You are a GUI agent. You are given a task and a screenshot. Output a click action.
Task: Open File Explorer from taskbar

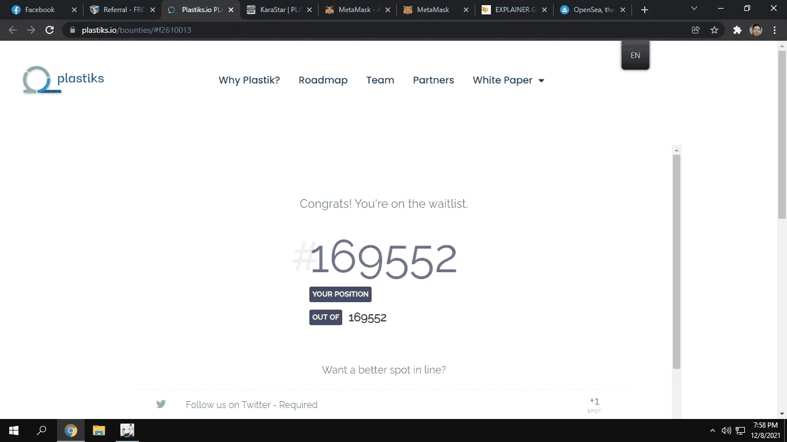[x=99, y=430]
